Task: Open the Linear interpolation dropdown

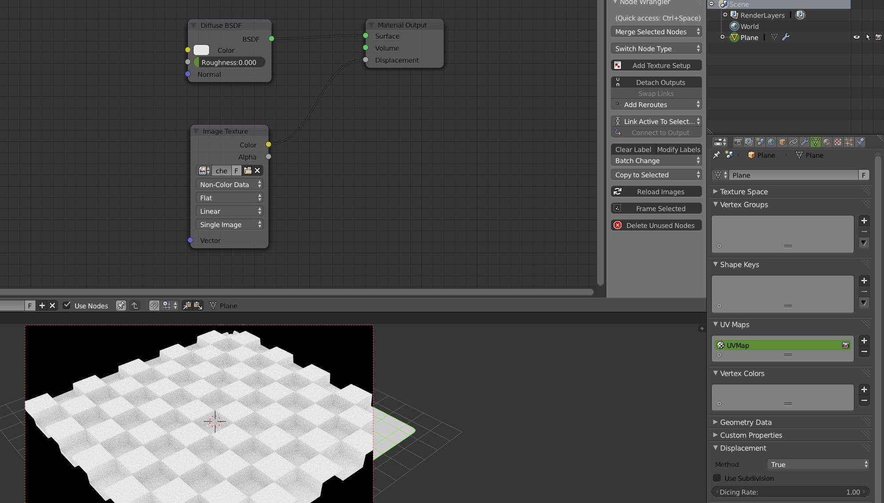Action: click(x=230, y=211)
